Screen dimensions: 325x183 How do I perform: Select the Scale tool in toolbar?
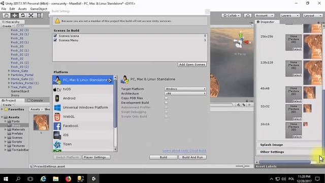[31, 16]
